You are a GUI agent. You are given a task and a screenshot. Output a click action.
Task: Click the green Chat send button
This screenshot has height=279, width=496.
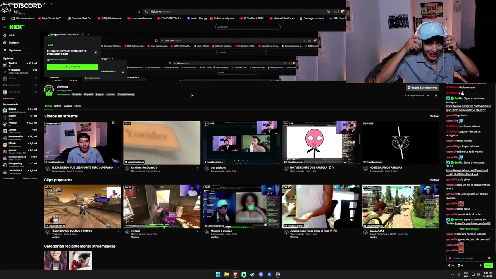488,265
